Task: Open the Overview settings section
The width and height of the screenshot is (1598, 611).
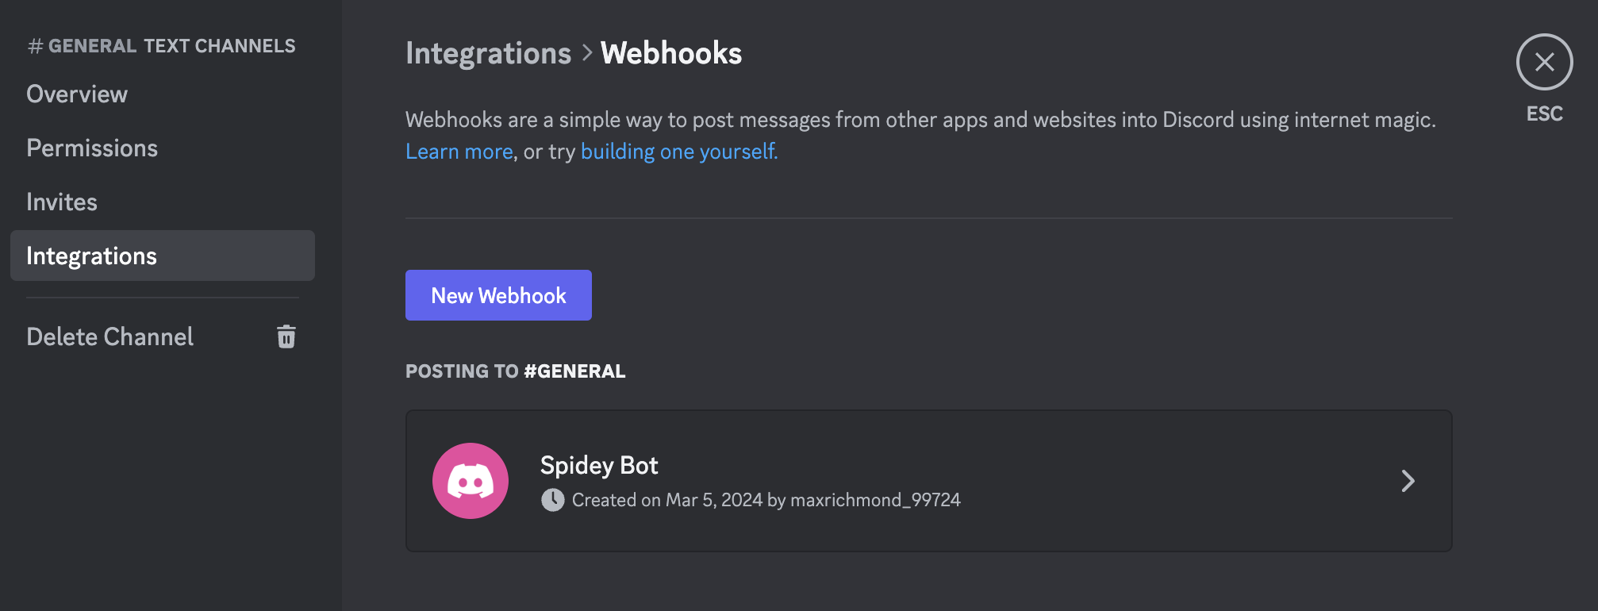Action: click(x=163, y=94)
